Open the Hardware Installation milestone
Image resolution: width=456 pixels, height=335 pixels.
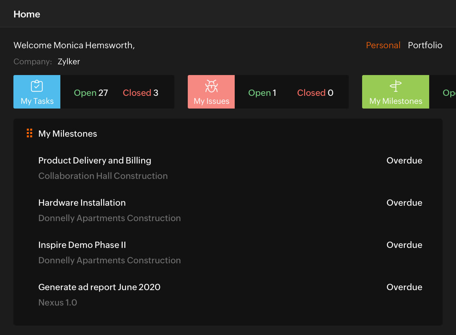tap(82, 203)
